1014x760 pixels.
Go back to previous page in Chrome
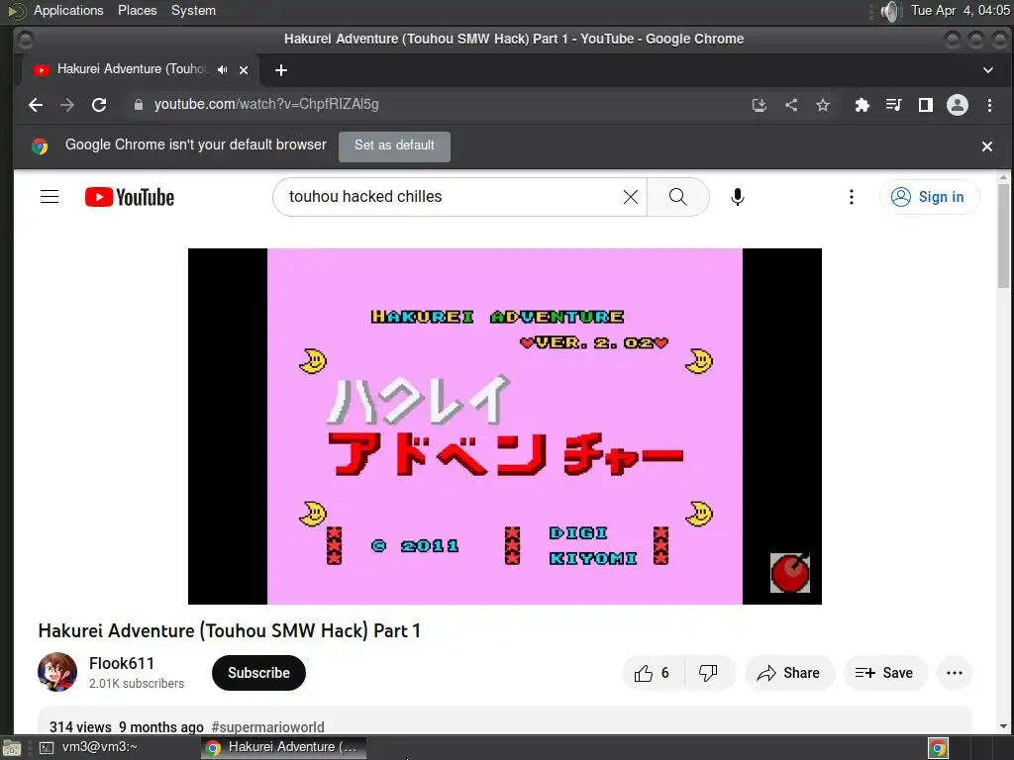point(36,105)
